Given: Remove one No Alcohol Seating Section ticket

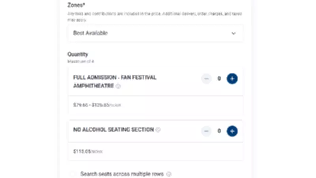Looking at the screenshot, I should pos(206,131).
